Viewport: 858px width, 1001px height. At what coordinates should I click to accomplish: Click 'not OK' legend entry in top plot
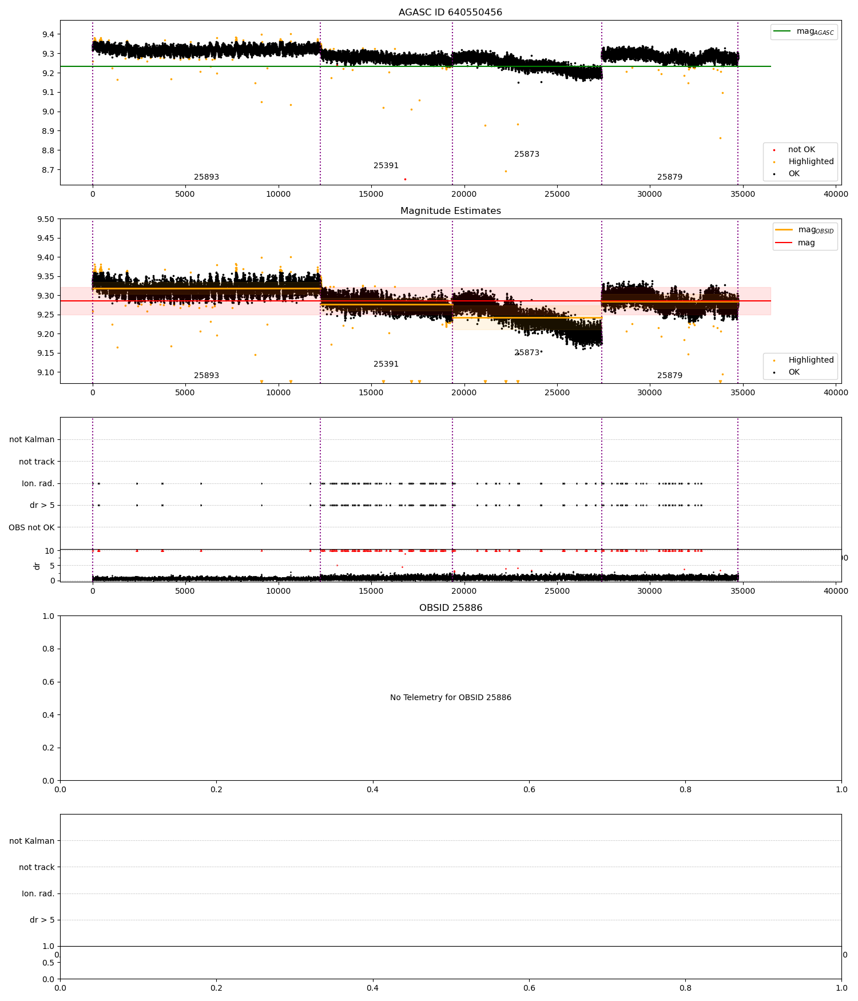tap(801, 150)
